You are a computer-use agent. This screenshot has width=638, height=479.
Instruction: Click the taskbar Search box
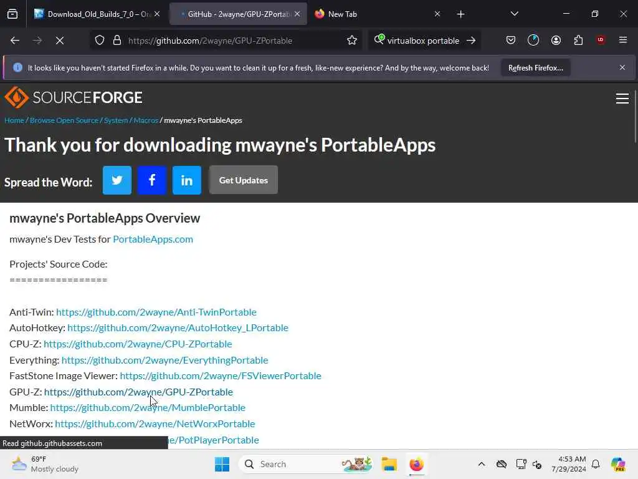[305, 464]
